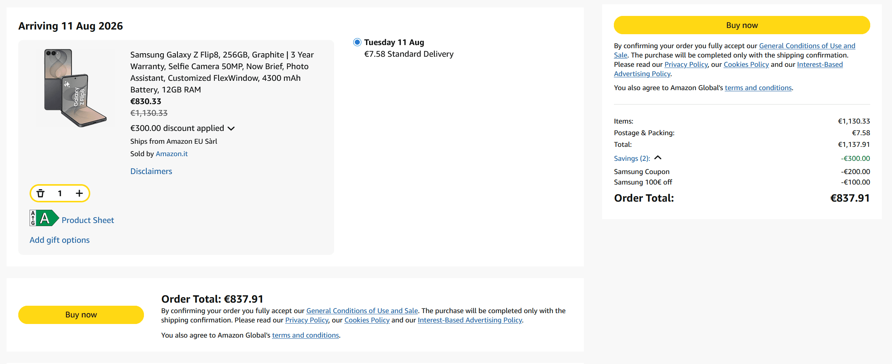892x364 pixels.
Task: Click the trash icon to remove item
Action: [40, 193]
